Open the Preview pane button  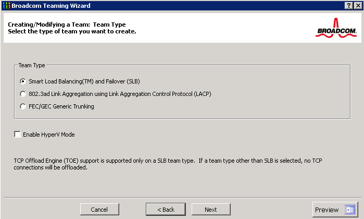pyautogui.click(x=335, y=210)
